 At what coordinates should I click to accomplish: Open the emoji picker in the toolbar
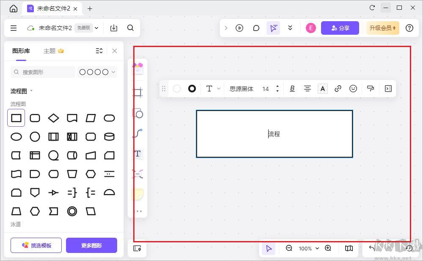click(x=353, y=89)
